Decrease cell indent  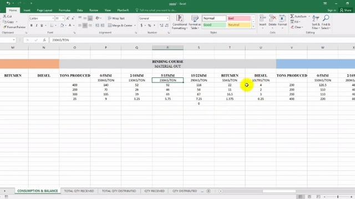(x=97, y=25)
